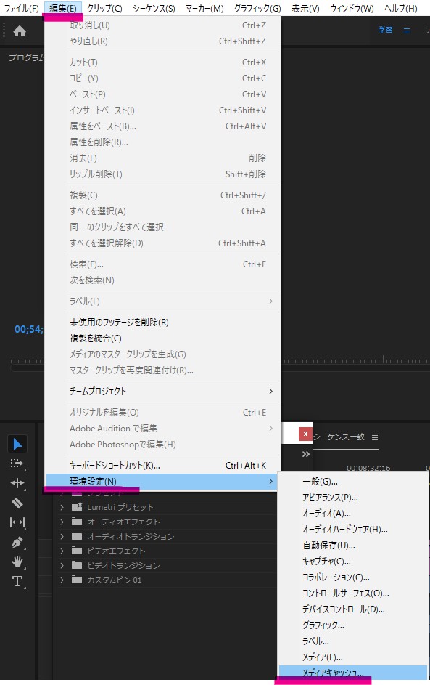Open the クリップ(C) menu
Viewport: 430px width, 685px height.
[104, 8]
